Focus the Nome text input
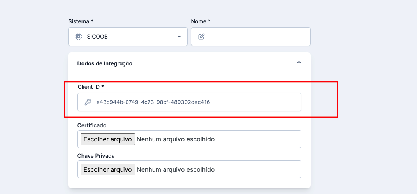The width and height of the screenshot is (417, 194). pos(257,37)
